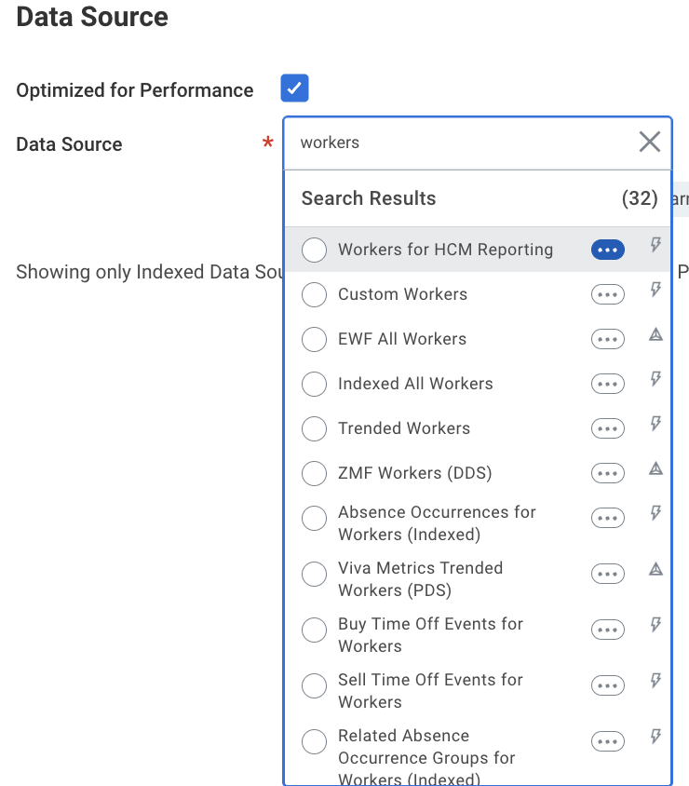Choose the Trended Workers radio option

coord(315,428)
